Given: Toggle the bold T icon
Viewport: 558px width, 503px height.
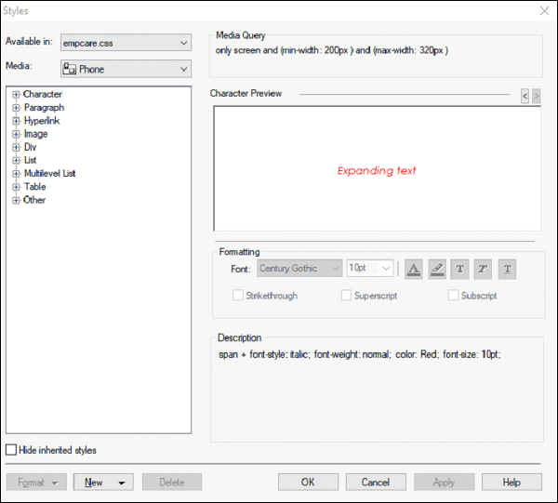Looking at the screenshot, I should [459, 269].
